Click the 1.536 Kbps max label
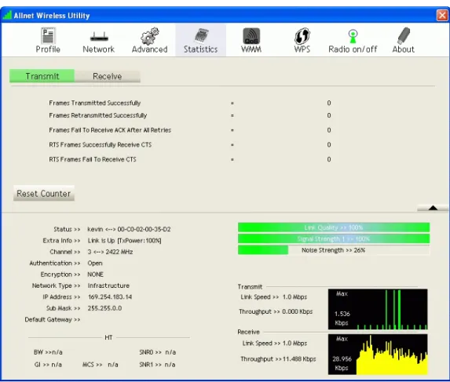This screenshot has height=382, width=450. point(342,318)
